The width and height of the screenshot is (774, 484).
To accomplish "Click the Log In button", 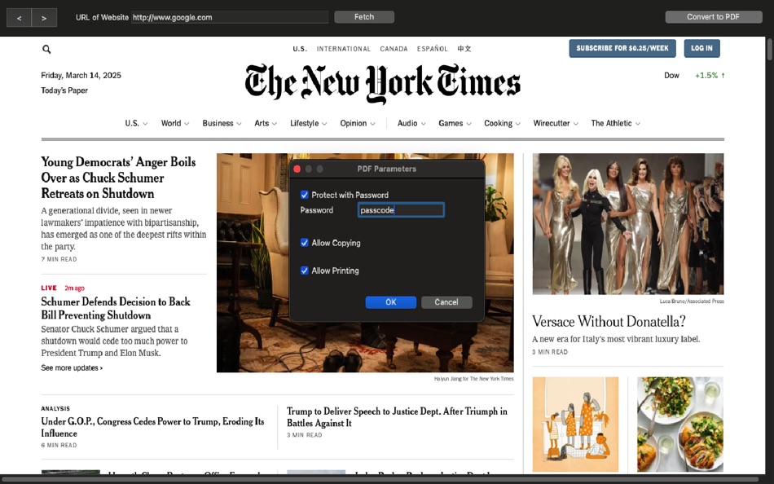I will tap(701, 48).
